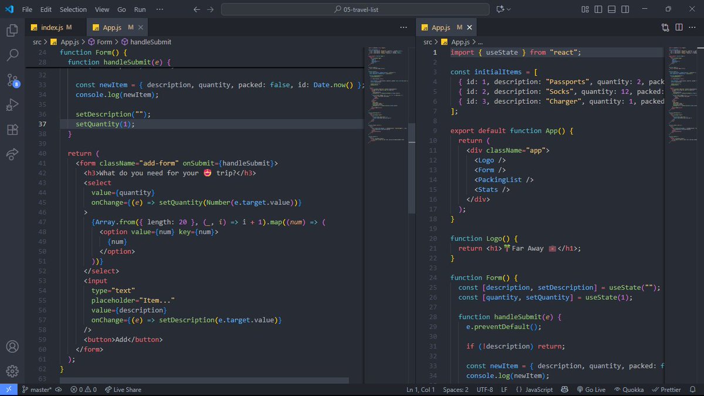Click Quokka in status bar
Screen dimensions: 704x396
pos(628,390)
